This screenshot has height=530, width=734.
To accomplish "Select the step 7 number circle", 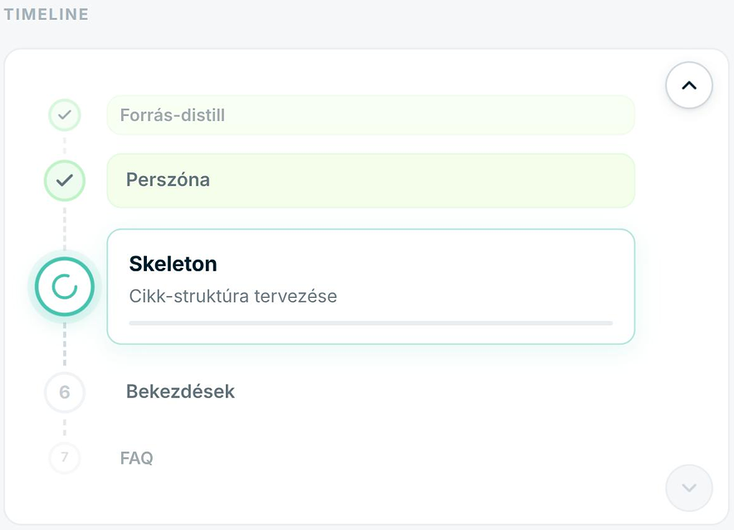I will pos(65,457).
